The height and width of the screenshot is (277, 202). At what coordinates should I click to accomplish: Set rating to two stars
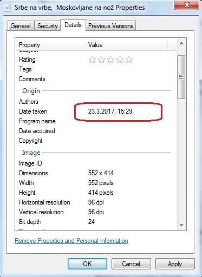(x=101, y=60)
